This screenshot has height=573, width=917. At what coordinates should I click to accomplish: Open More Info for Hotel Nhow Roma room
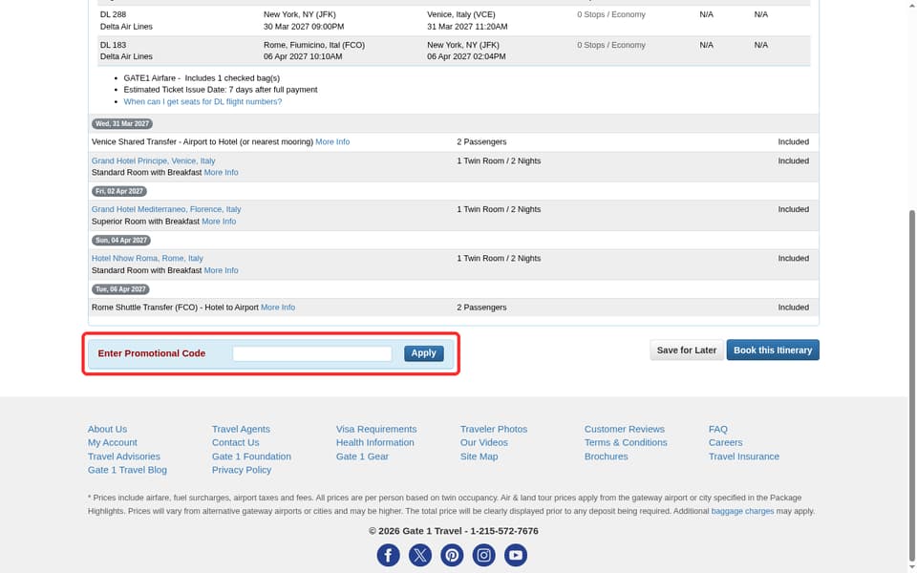coord(221,270)
